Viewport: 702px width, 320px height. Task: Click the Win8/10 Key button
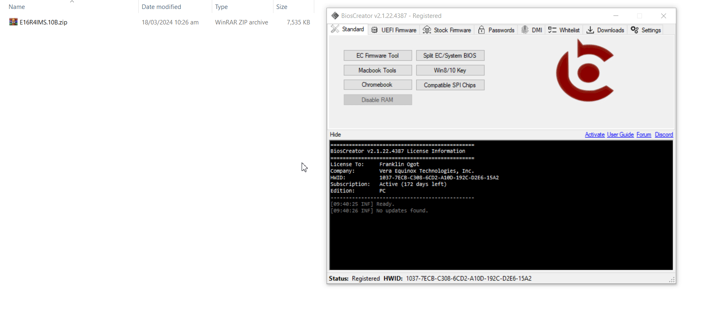coord(450,70)
